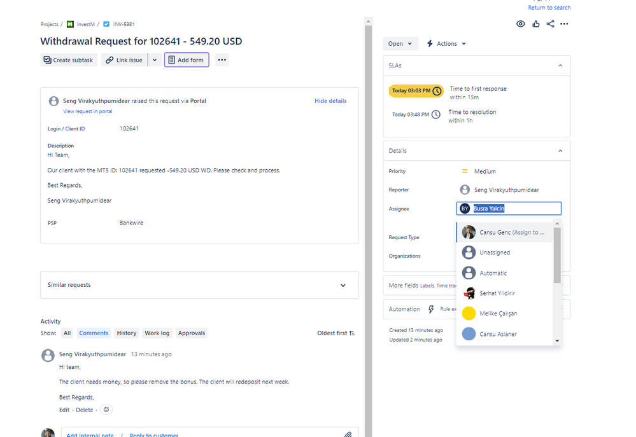
Task: Choose Serhat Yildirir as assignee
Action: pyautogui.click(x=505, y=293)
